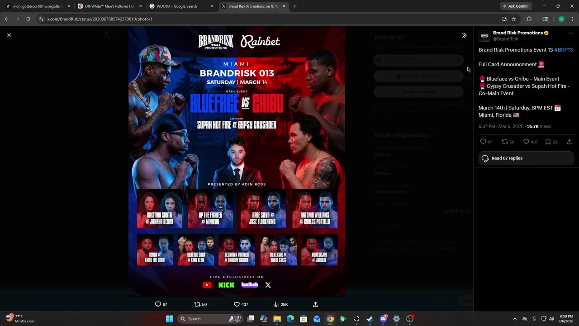This screenshot has width=579, height=326.
Task: Reload the current page
Action: click(x=28, y=19)
